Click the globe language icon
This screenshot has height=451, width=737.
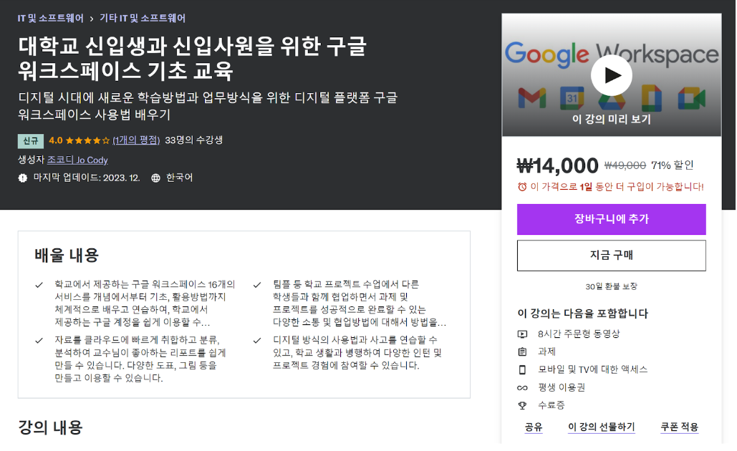[x=155, y=178]
